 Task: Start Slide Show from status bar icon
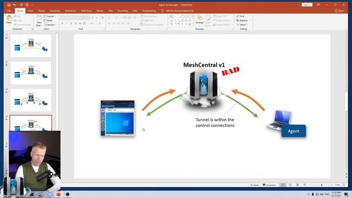(x=305, y=185)
